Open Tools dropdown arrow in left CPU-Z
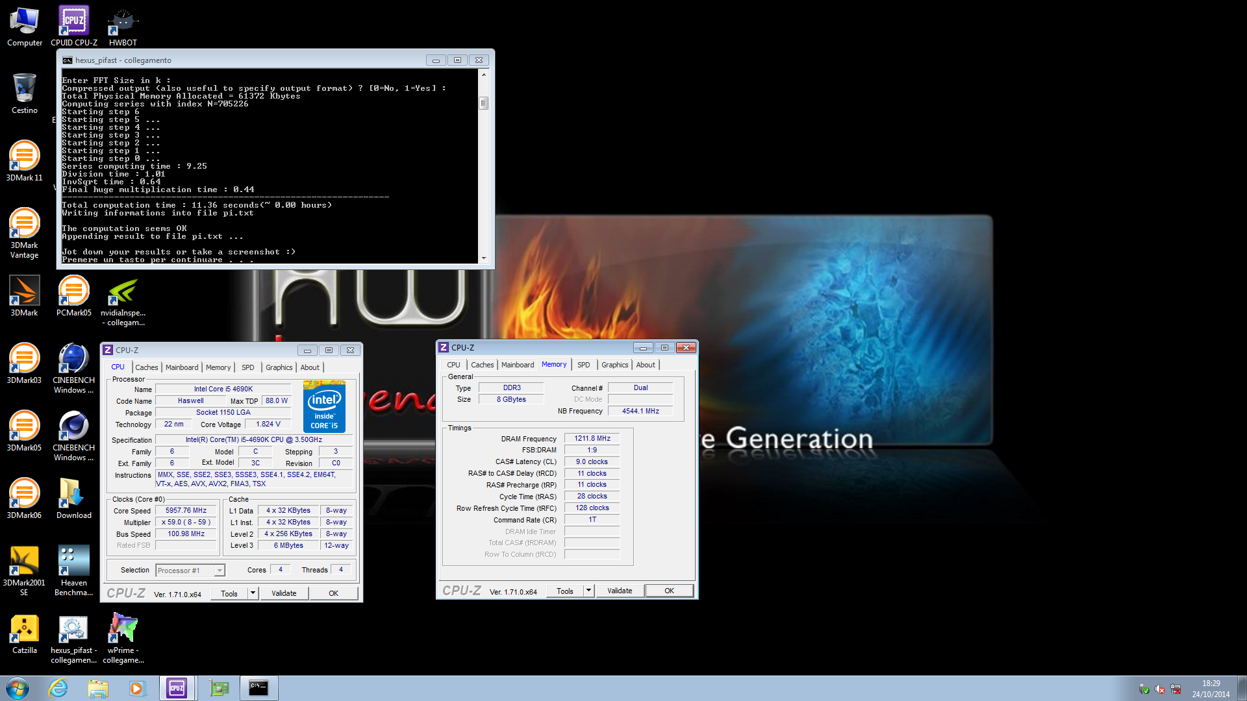1247x701 pixels. coord(253,593)
